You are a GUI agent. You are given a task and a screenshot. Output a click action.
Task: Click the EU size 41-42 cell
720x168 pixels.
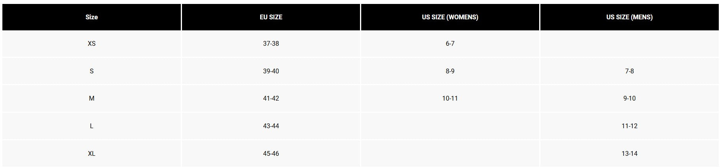coord(271,98)
